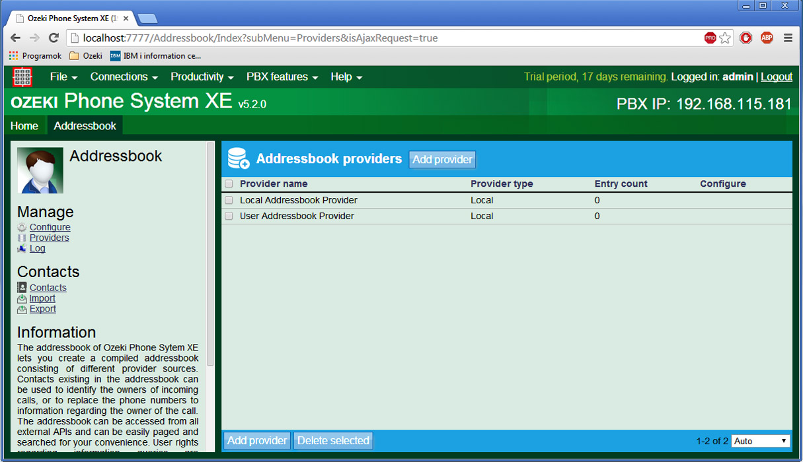This screenshot has height=462, width=803.
Task: Click the browser address bar URL
Action: (x=260, y=38)
